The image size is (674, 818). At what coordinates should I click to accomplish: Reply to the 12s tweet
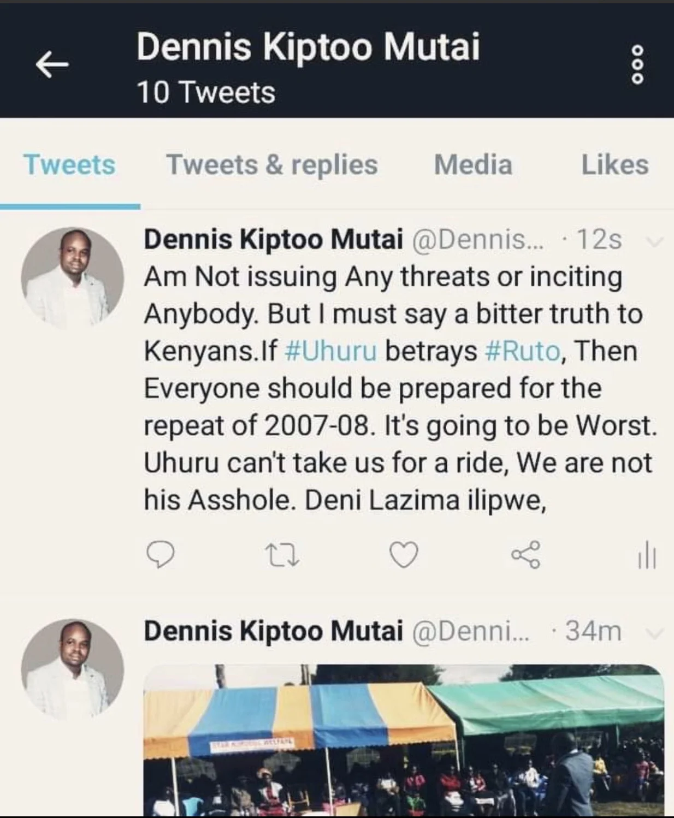pyautogui.click(x=161, y=555)
